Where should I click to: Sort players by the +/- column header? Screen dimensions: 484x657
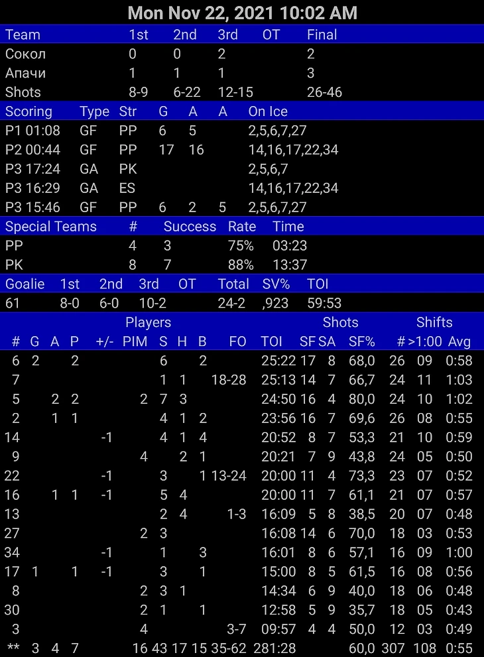[x=105, y=341]
